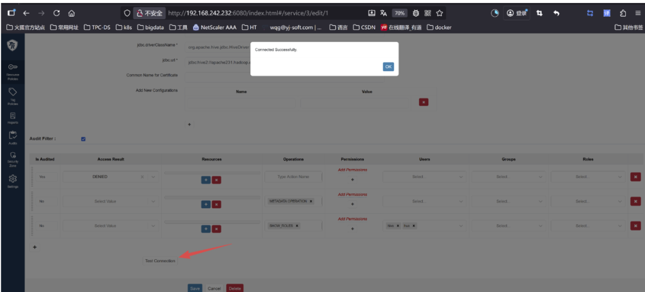645x292 pixels.
Task: Click the translate page icon in address bar
Action: pos(383,13)
